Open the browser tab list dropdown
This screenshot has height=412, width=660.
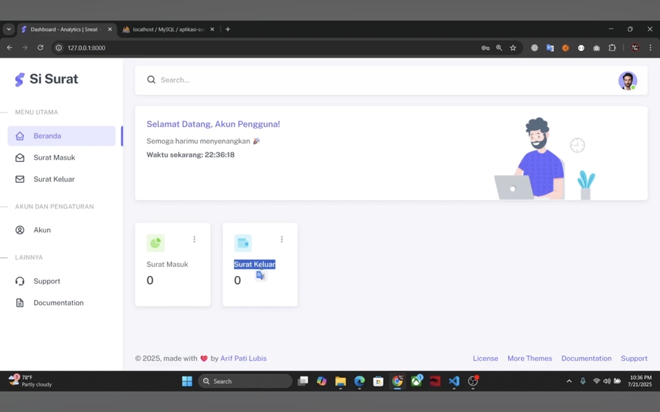click(9, 30)
